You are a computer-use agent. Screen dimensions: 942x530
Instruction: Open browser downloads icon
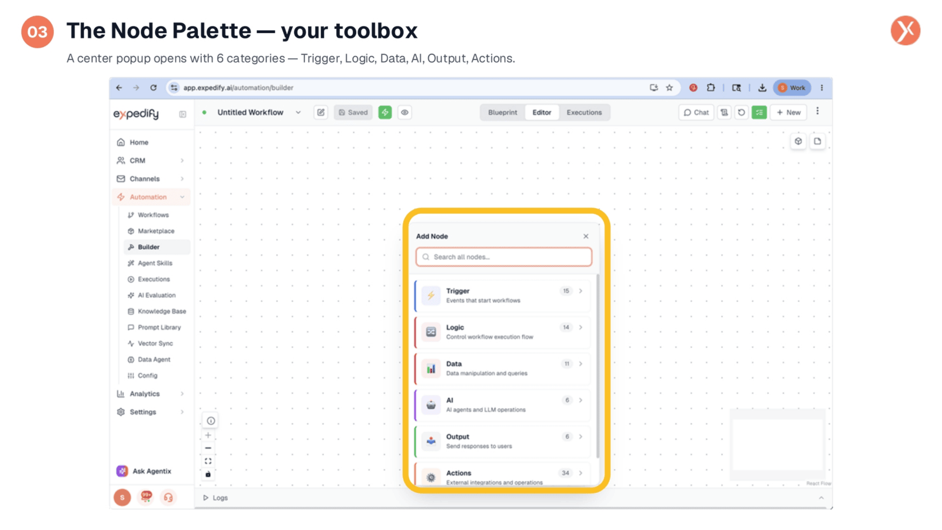click(x=762, y=88)
